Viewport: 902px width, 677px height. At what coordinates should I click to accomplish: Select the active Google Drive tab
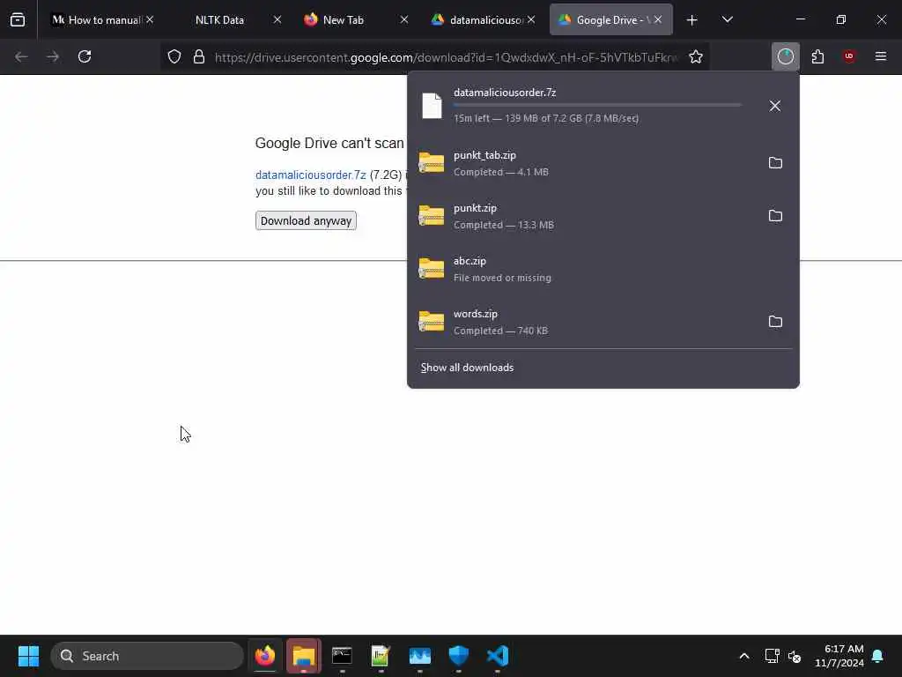click(613, 19)
